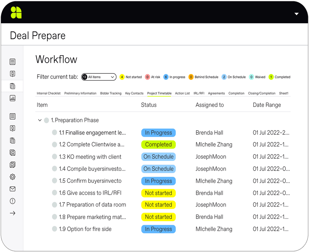309x252 pixels.
Task: Filter by In progress status
Action: pyautogui.click(x=174, y=77)
